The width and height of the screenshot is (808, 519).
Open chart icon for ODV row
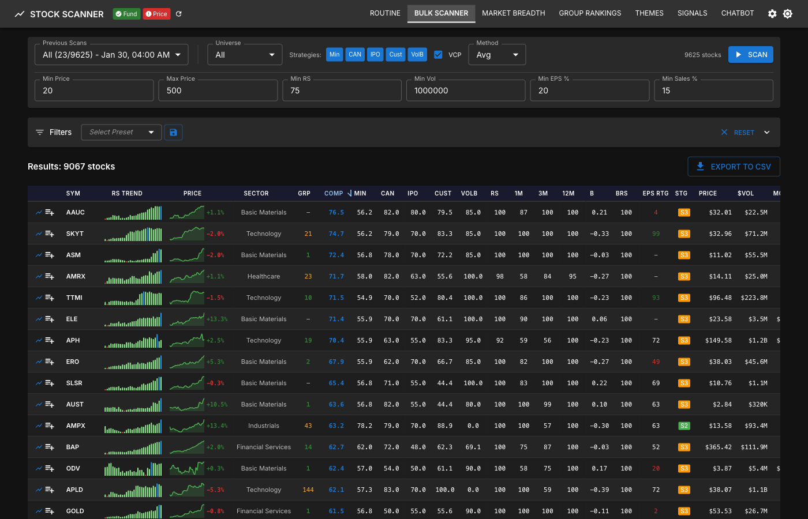39,468
